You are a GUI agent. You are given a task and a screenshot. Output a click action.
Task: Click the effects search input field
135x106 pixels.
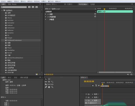[14, 7]
